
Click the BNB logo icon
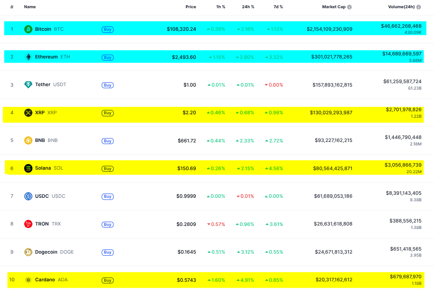click(28, 141)
